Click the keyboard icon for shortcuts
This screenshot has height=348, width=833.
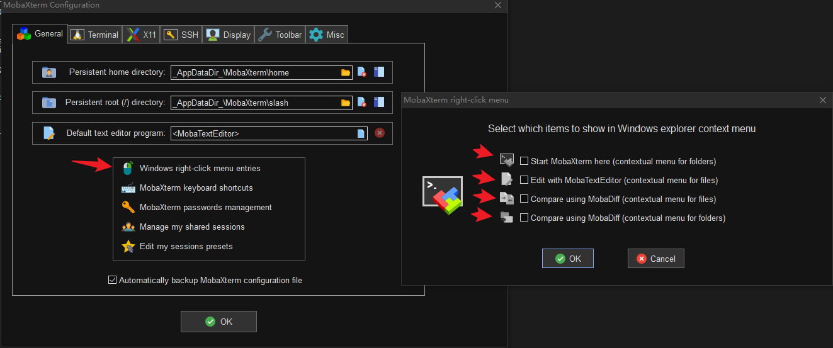[x=128, y=188]
